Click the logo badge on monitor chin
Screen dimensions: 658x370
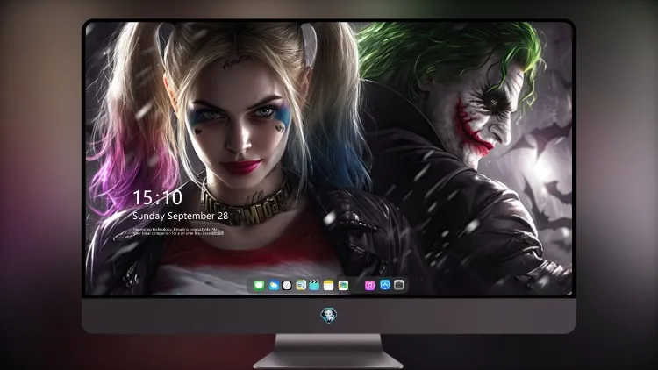coord(329,316)
